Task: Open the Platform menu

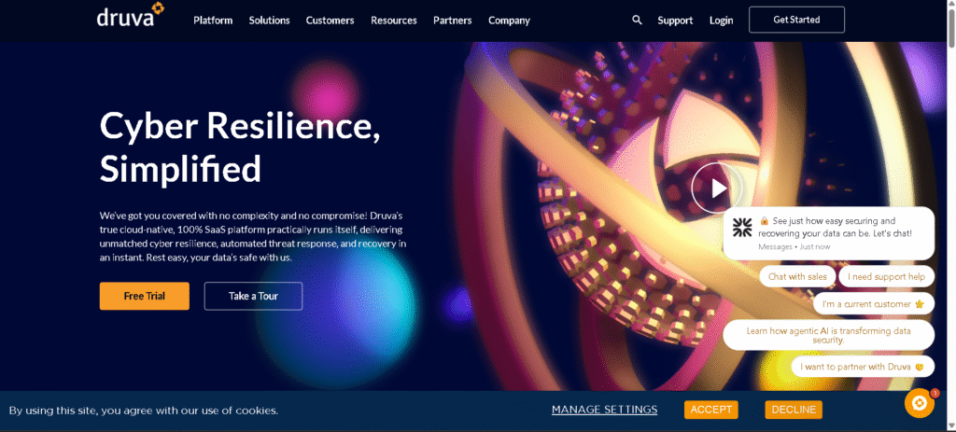Action: point(213,21)
